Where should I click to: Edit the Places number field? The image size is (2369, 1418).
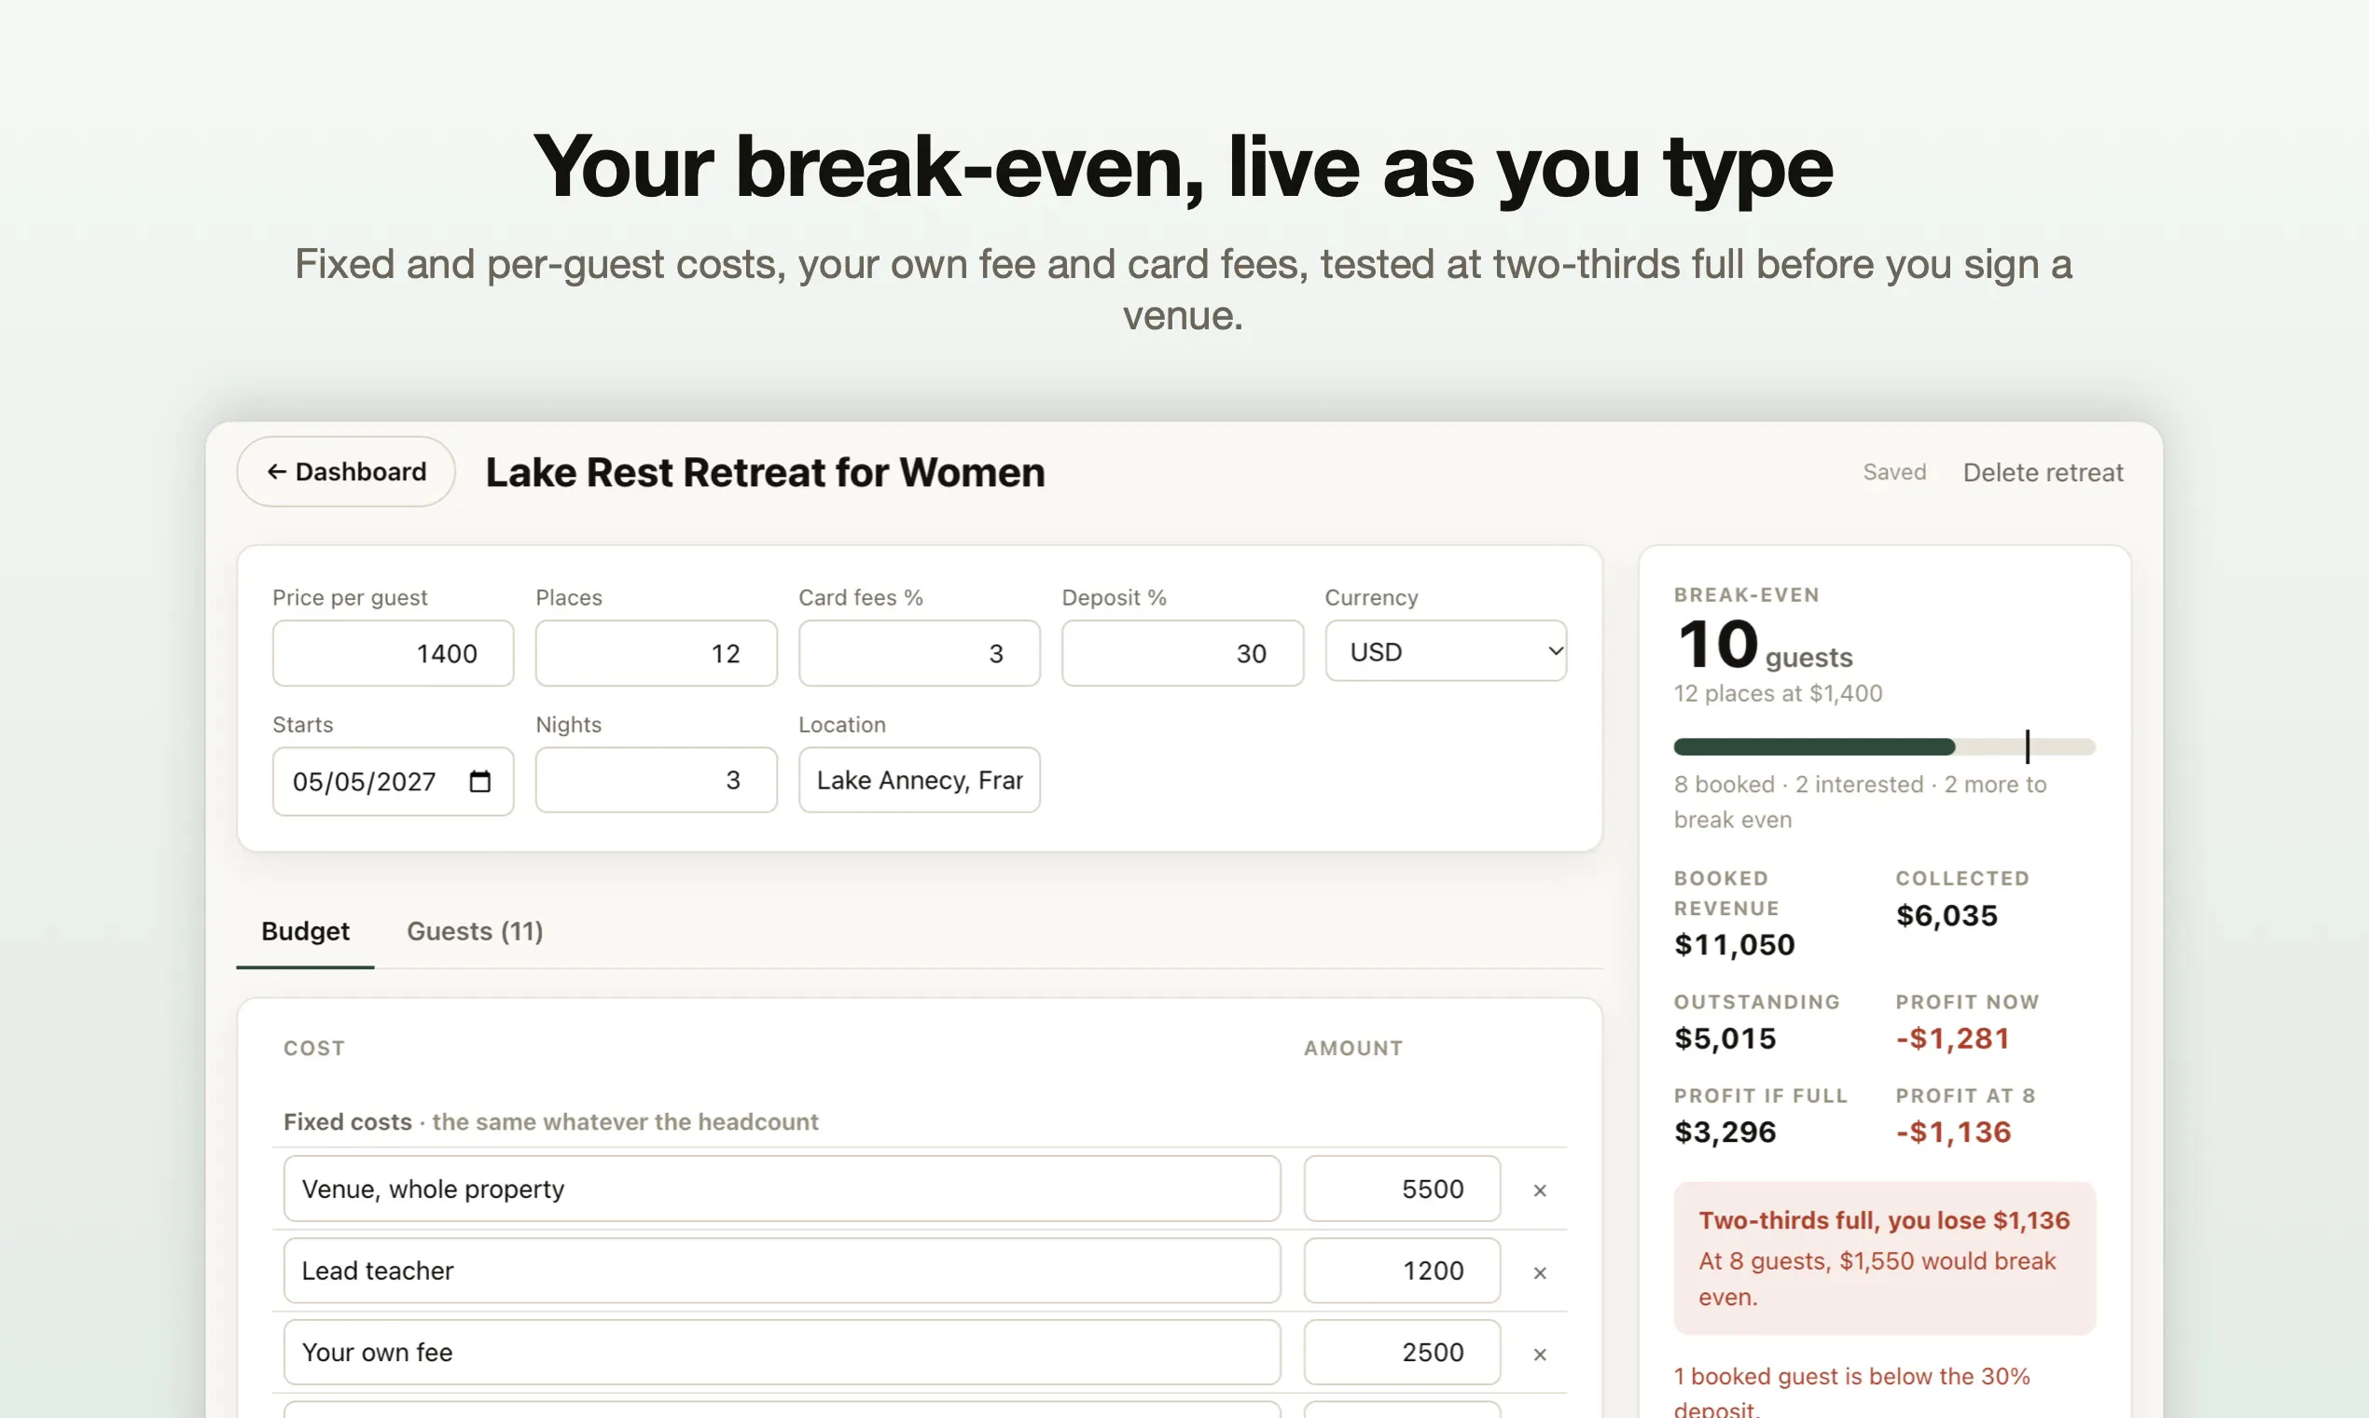tap(657, 654)
